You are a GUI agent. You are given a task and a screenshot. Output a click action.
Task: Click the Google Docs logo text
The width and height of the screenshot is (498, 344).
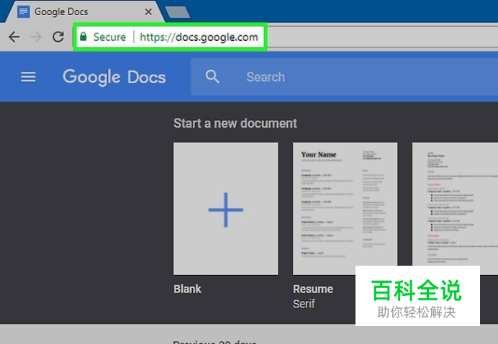[x=114, y=77]
